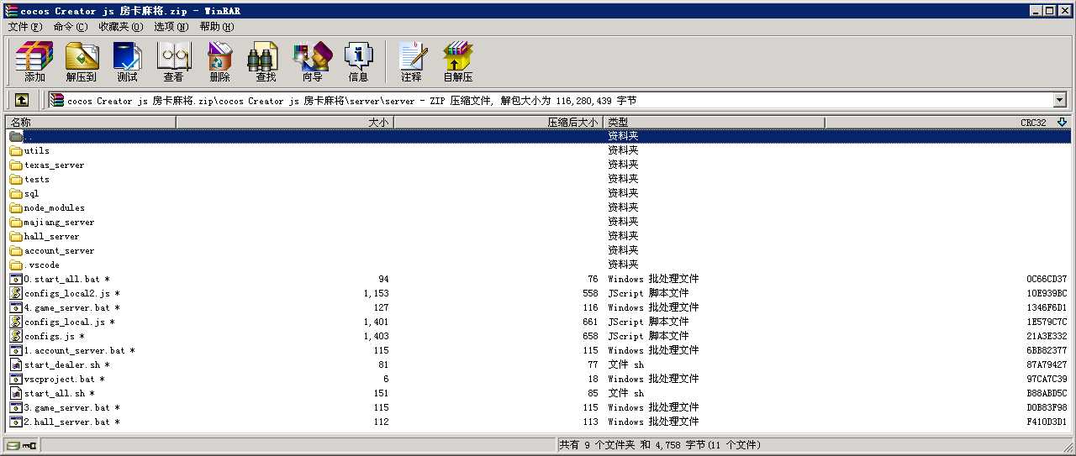1076x456 pixels.
Task: Open the View (查看) toolbar icon
Action: pos(173,61)
